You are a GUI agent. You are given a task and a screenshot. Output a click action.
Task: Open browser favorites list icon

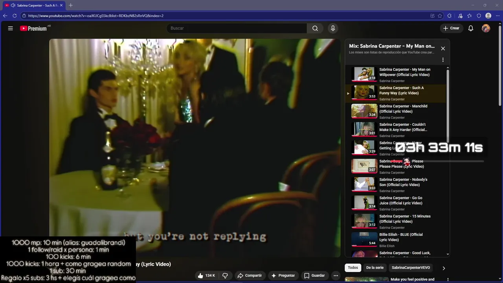coord(470,16)
